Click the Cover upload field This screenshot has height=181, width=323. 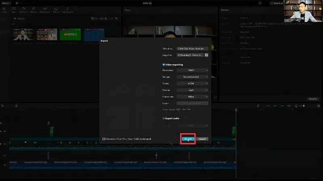[193, 103]
